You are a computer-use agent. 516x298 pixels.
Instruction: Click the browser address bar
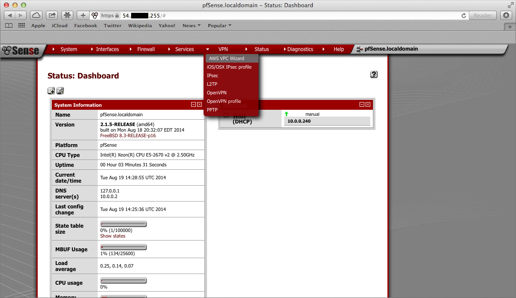pyautogui.click(x=279, y=15)
